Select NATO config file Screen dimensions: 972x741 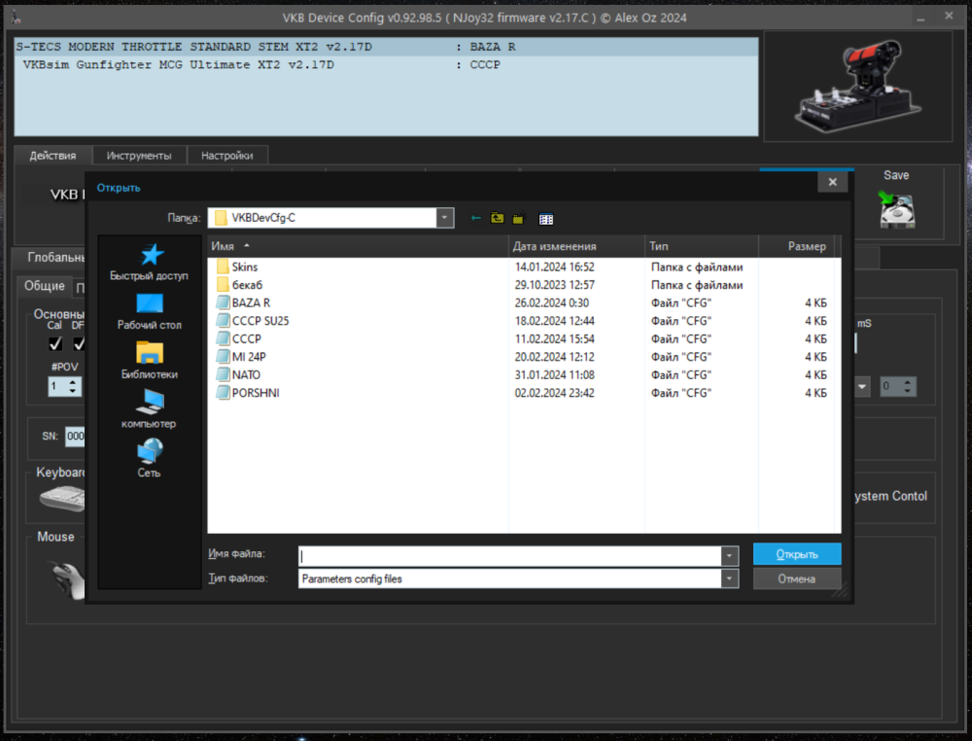[239, 375]
